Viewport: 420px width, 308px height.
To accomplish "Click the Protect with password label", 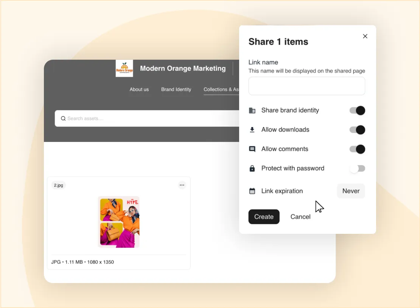I will point(293,168).
